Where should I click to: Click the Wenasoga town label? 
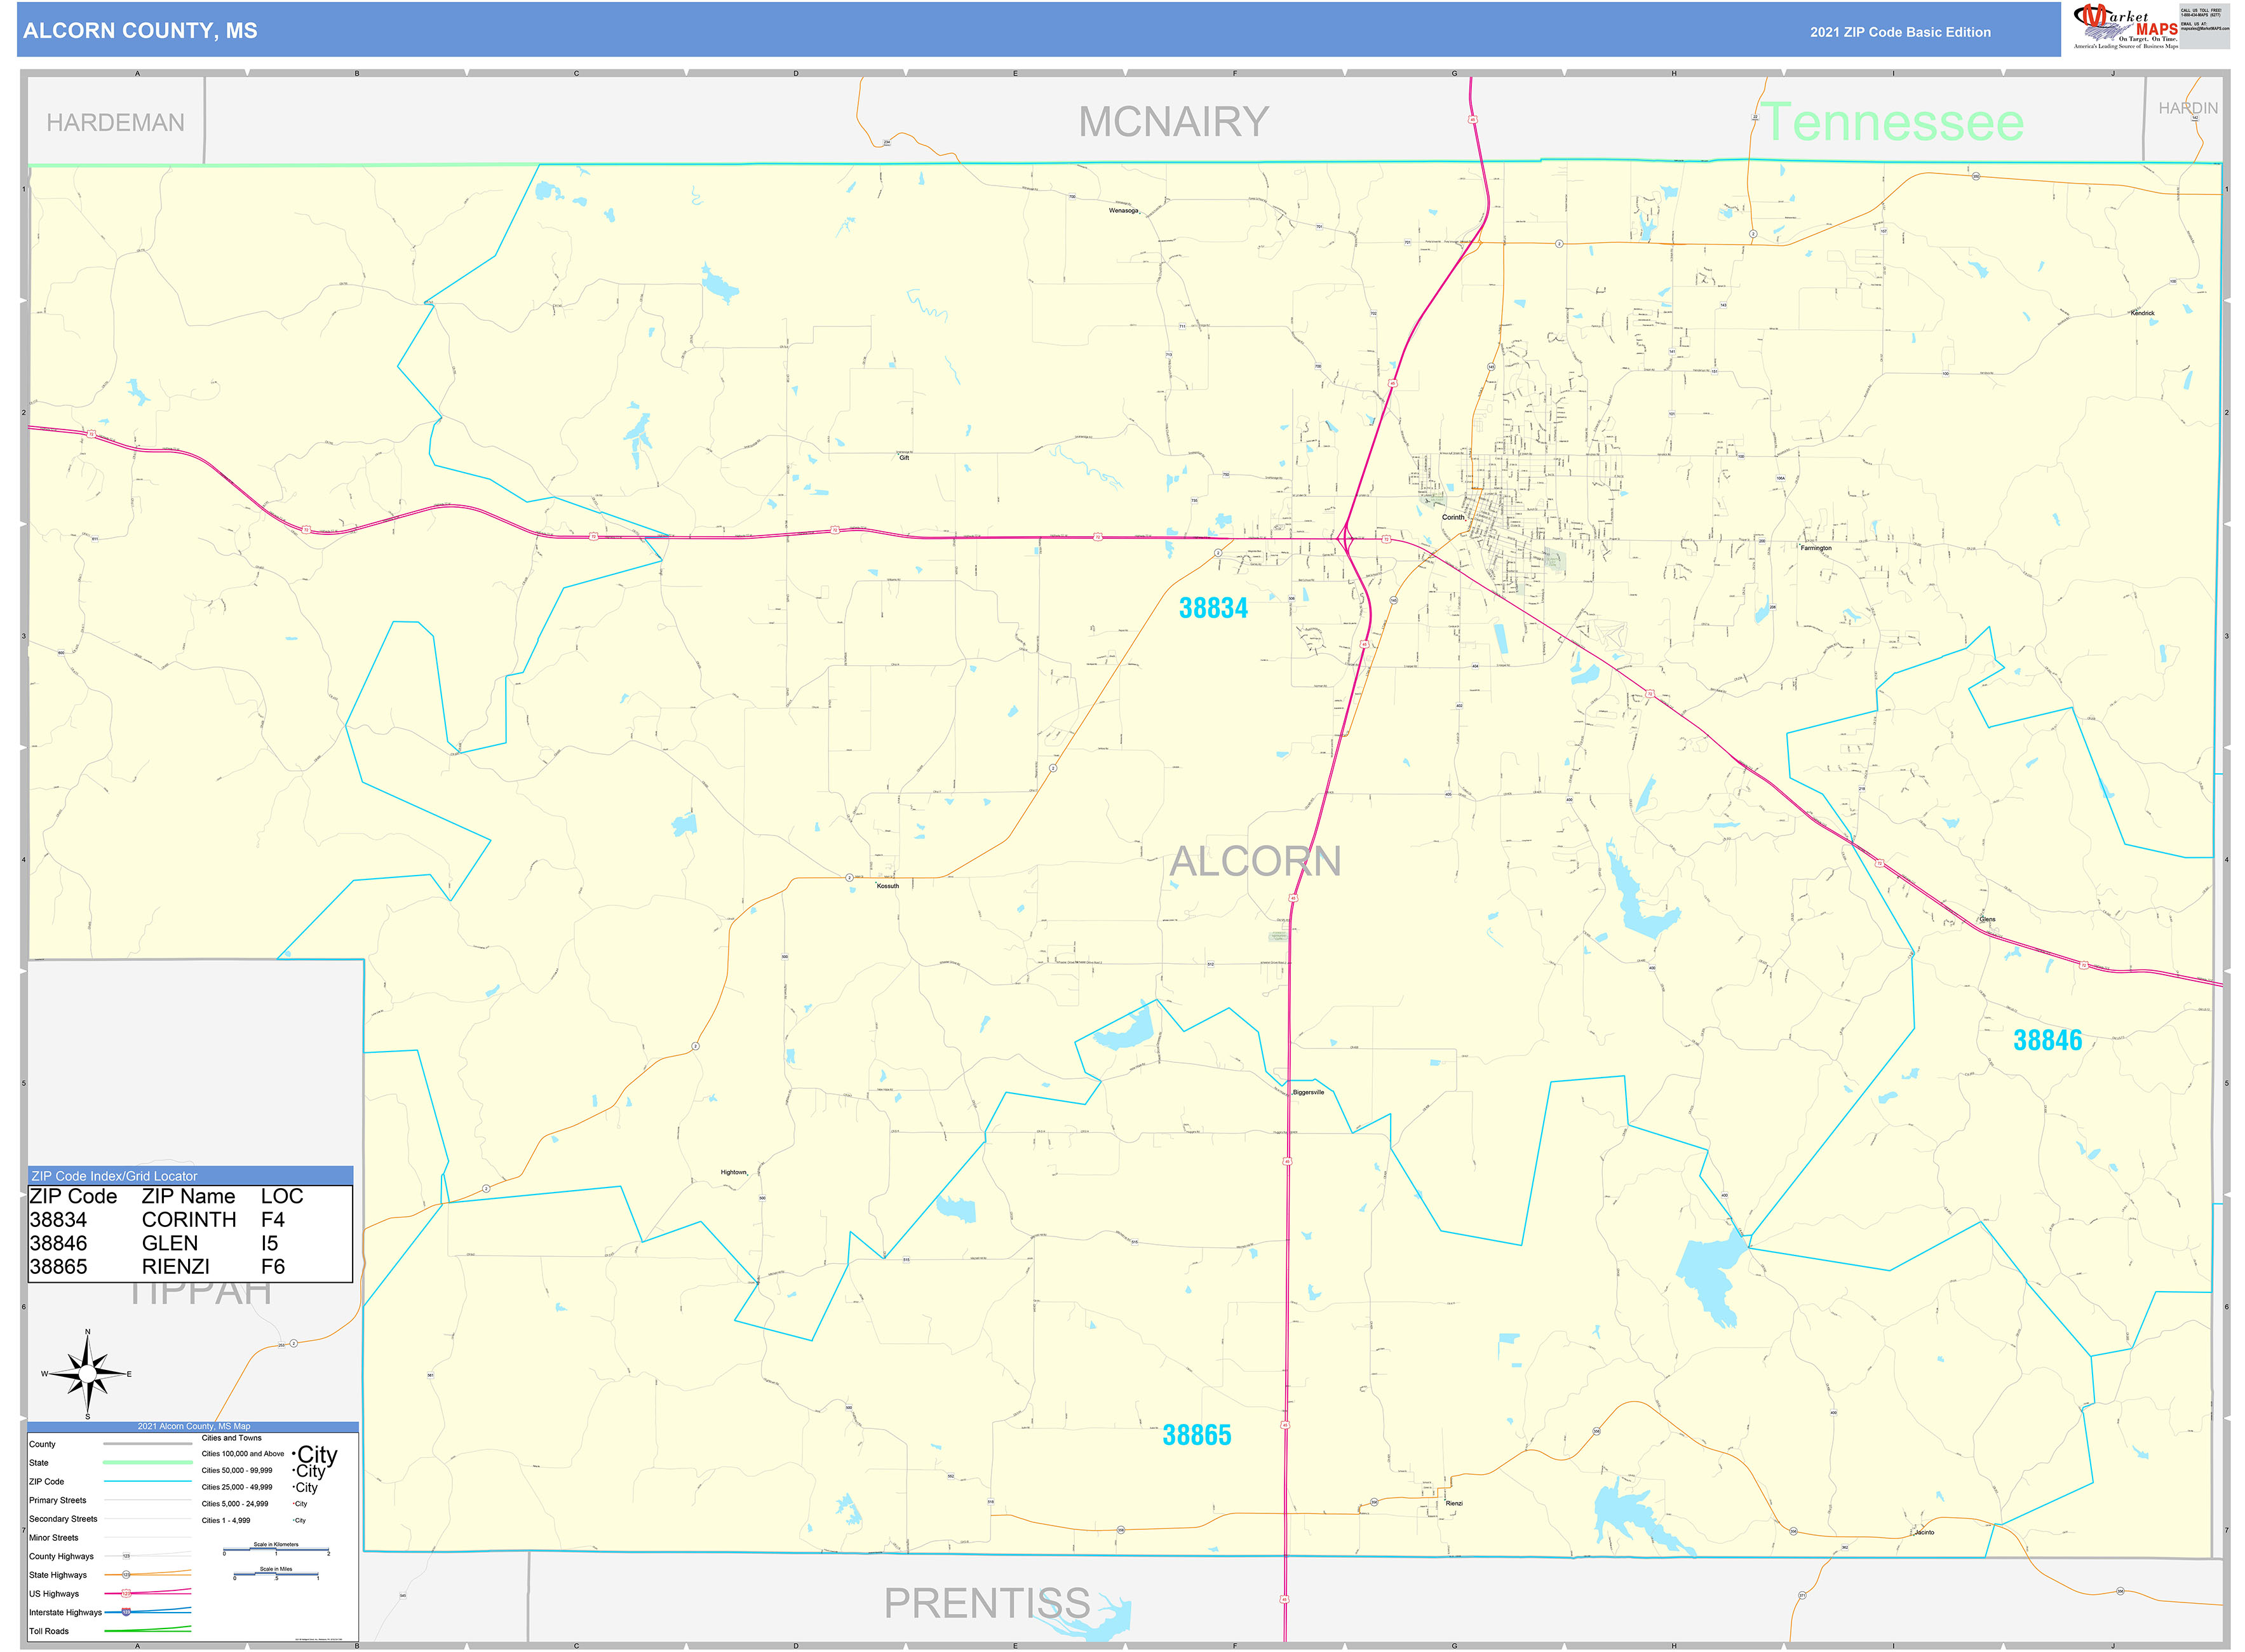1124,210
